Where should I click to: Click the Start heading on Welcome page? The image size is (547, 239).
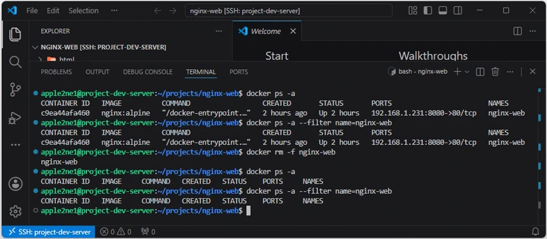(277, 56)
